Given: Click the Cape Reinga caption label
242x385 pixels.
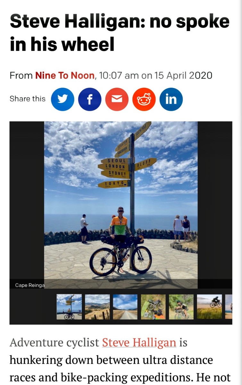Looking at the screenshot, I should [30, 285].
